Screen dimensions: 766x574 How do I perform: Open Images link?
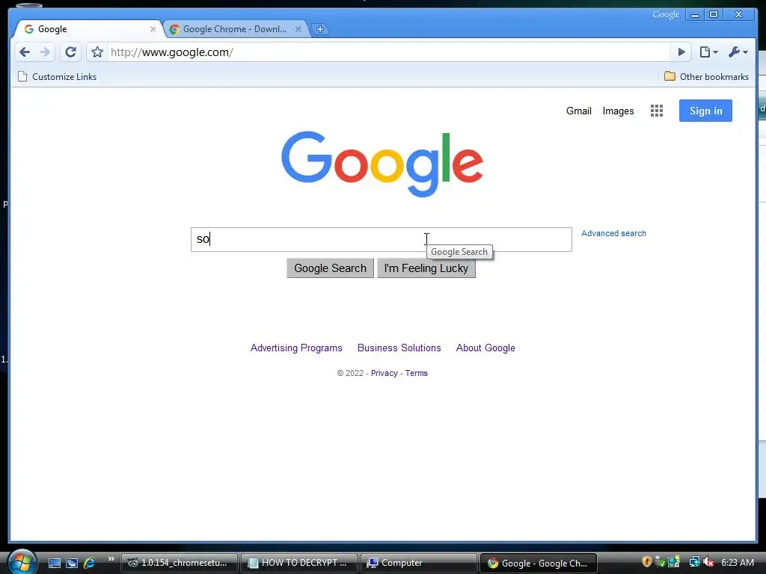(618, 111)
